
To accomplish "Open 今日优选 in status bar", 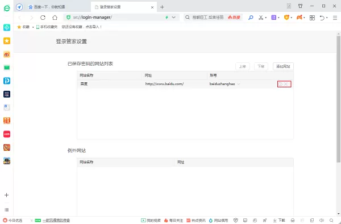I will pos(13,221).
